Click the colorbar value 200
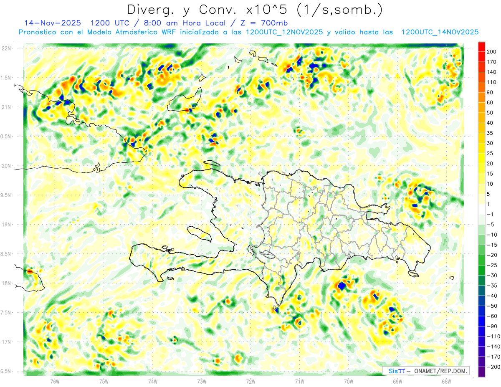 (x=492, y=52)
